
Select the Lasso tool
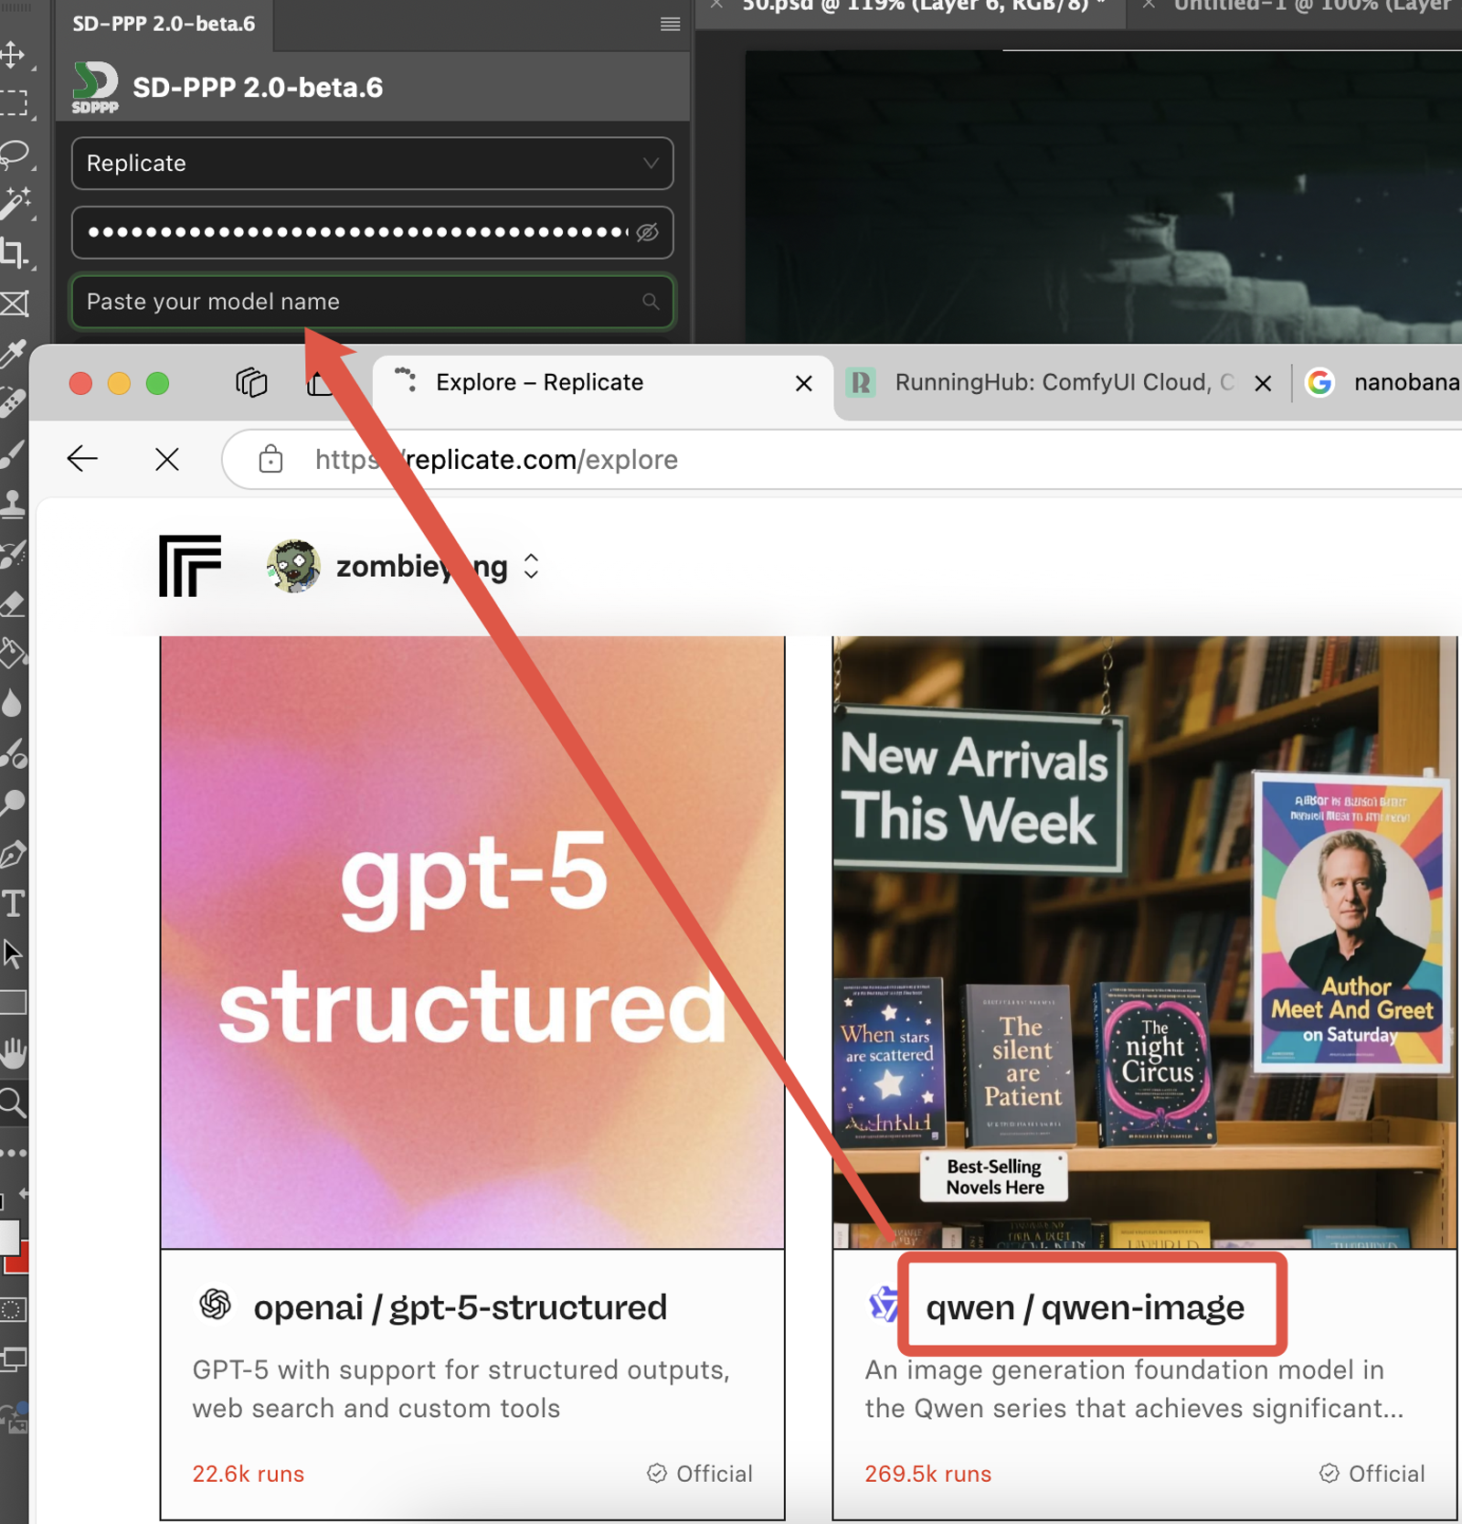tap(14, 154)
